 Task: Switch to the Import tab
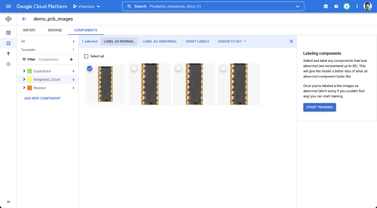(29, 30)
